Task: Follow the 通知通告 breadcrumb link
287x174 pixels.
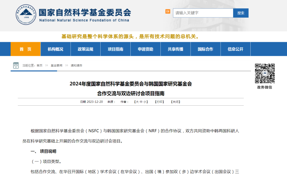Action: (x=76, y=66)
